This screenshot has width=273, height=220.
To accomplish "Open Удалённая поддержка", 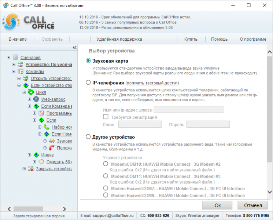I will (x=119, y=39).
